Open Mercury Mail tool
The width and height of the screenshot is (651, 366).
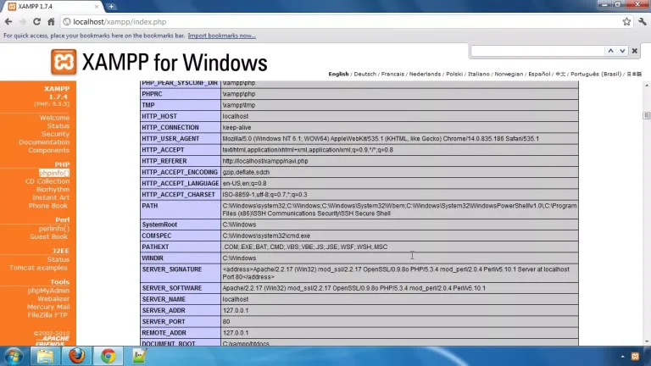tap(48, 307)
